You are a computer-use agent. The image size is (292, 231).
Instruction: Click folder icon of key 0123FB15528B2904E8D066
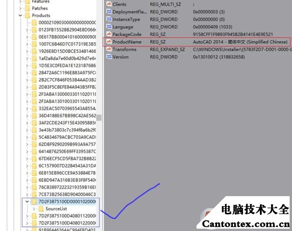[x=34, y=30]
